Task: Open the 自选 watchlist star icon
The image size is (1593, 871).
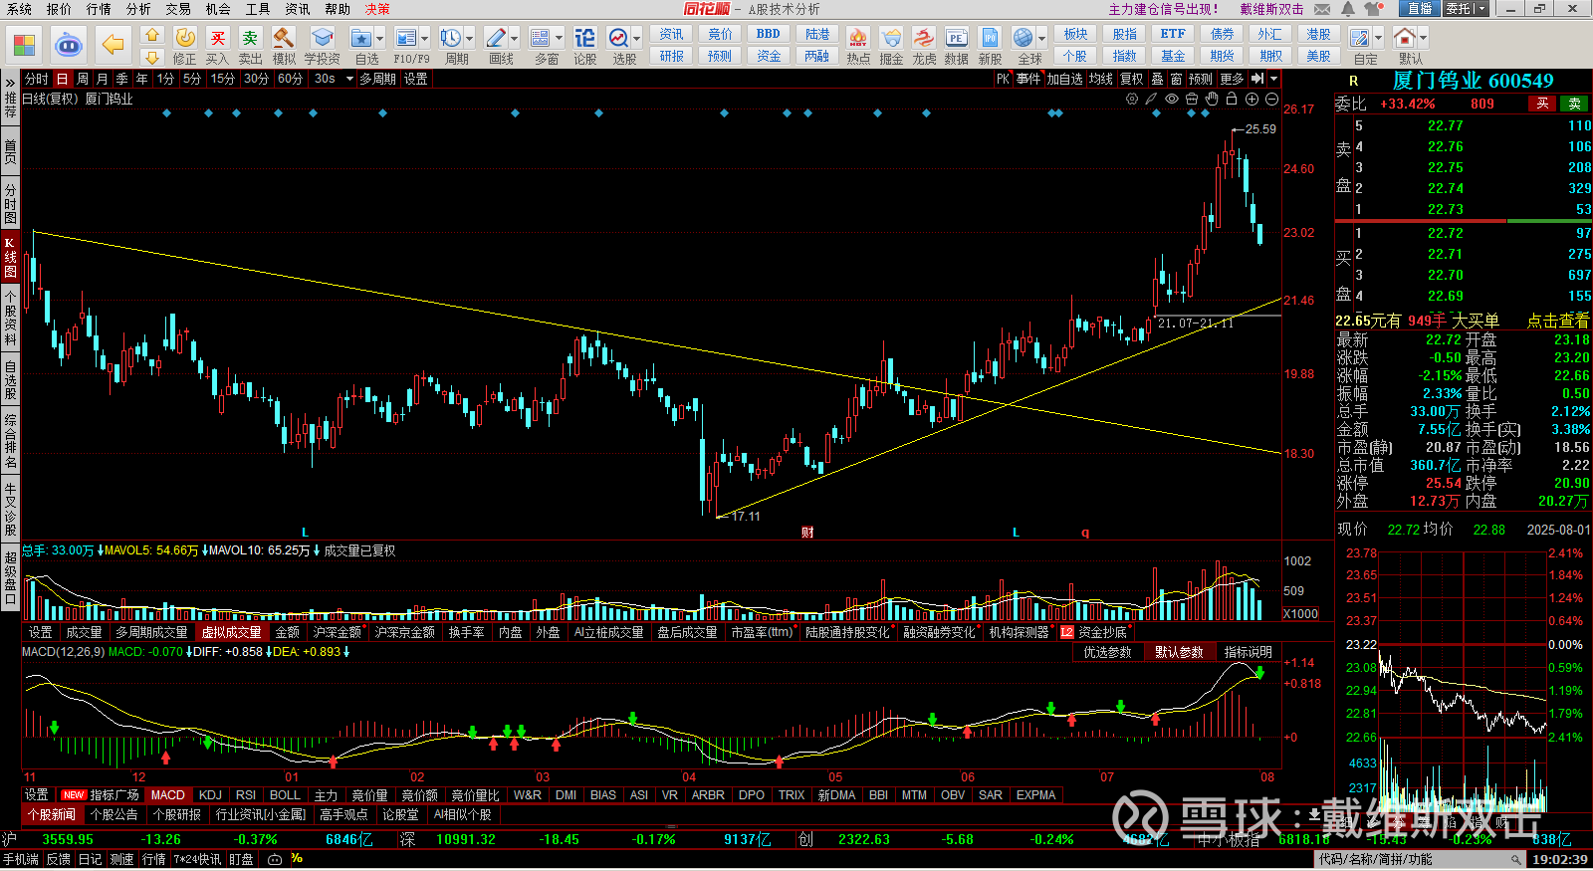Action: (x=361, y=39)
